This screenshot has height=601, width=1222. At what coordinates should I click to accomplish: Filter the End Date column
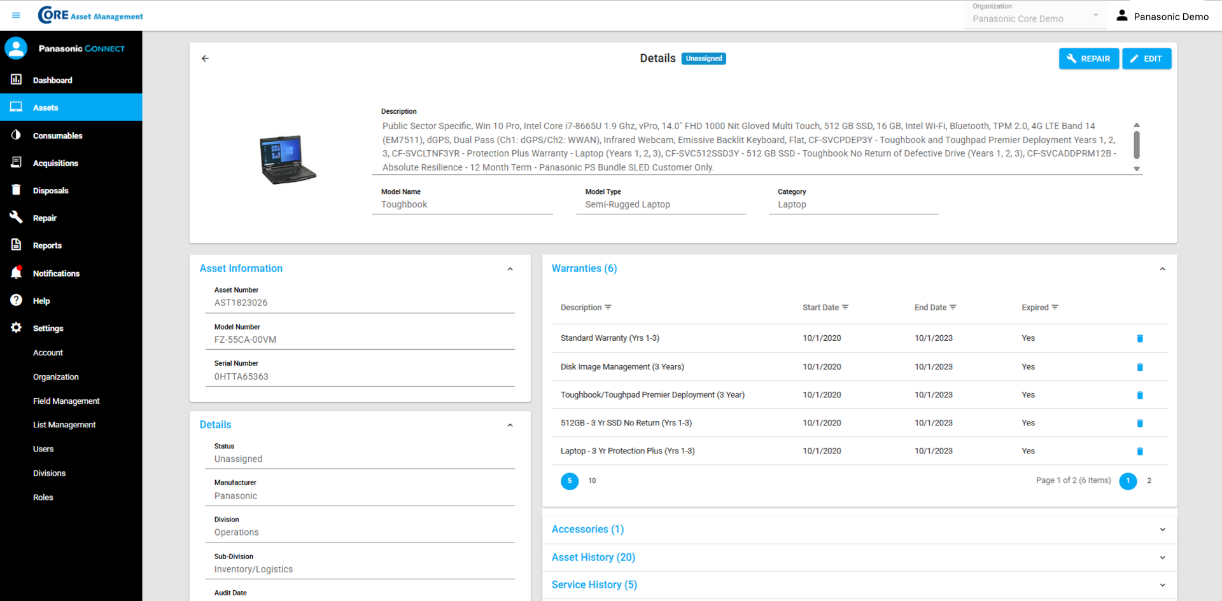954,307
